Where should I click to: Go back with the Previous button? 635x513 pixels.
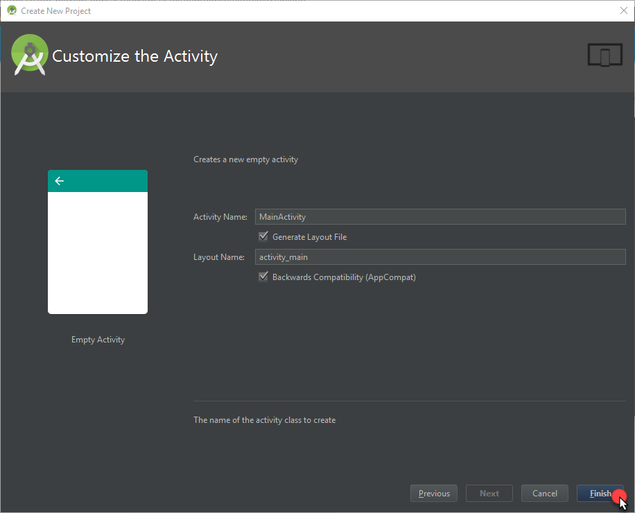point(434,493)
